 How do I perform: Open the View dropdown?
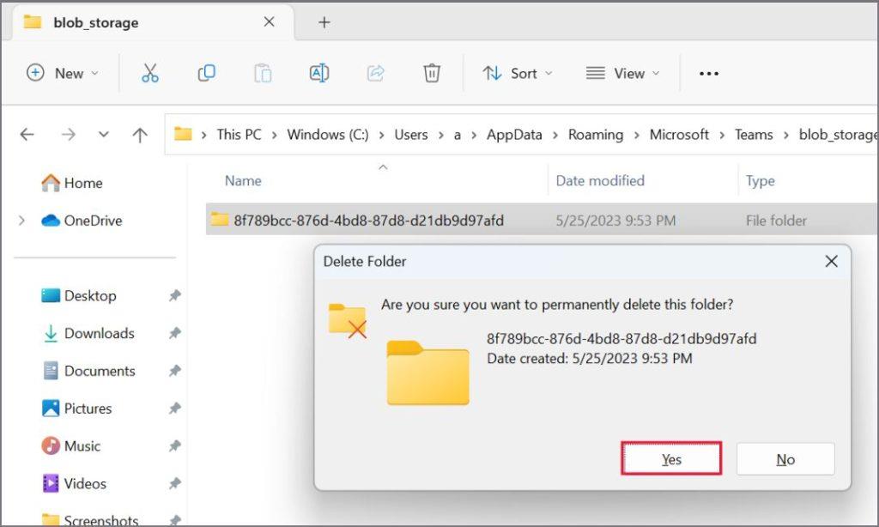(622, 73)
